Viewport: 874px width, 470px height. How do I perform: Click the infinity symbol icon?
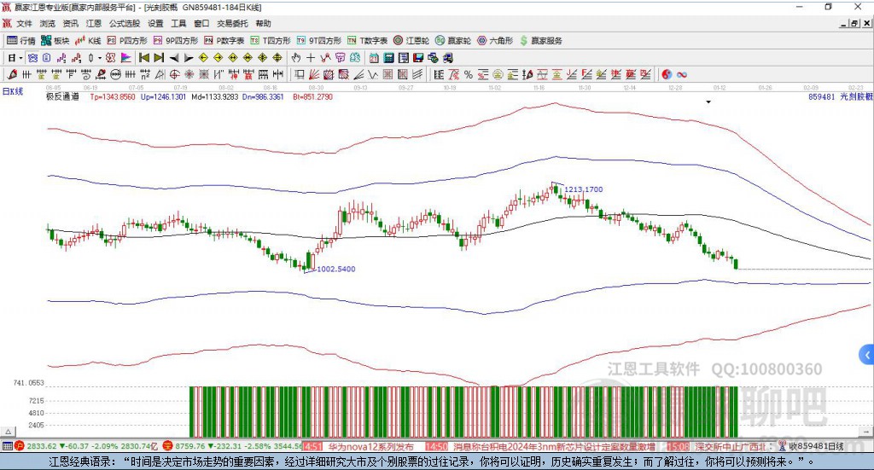pyautogui.click(x=682, y=74)
